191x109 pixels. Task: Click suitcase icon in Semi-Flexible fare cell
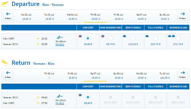[x=125, y=36]
